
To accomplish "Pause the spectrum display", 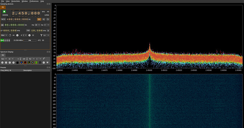I will pyautogui.click(x=47, y=62).
